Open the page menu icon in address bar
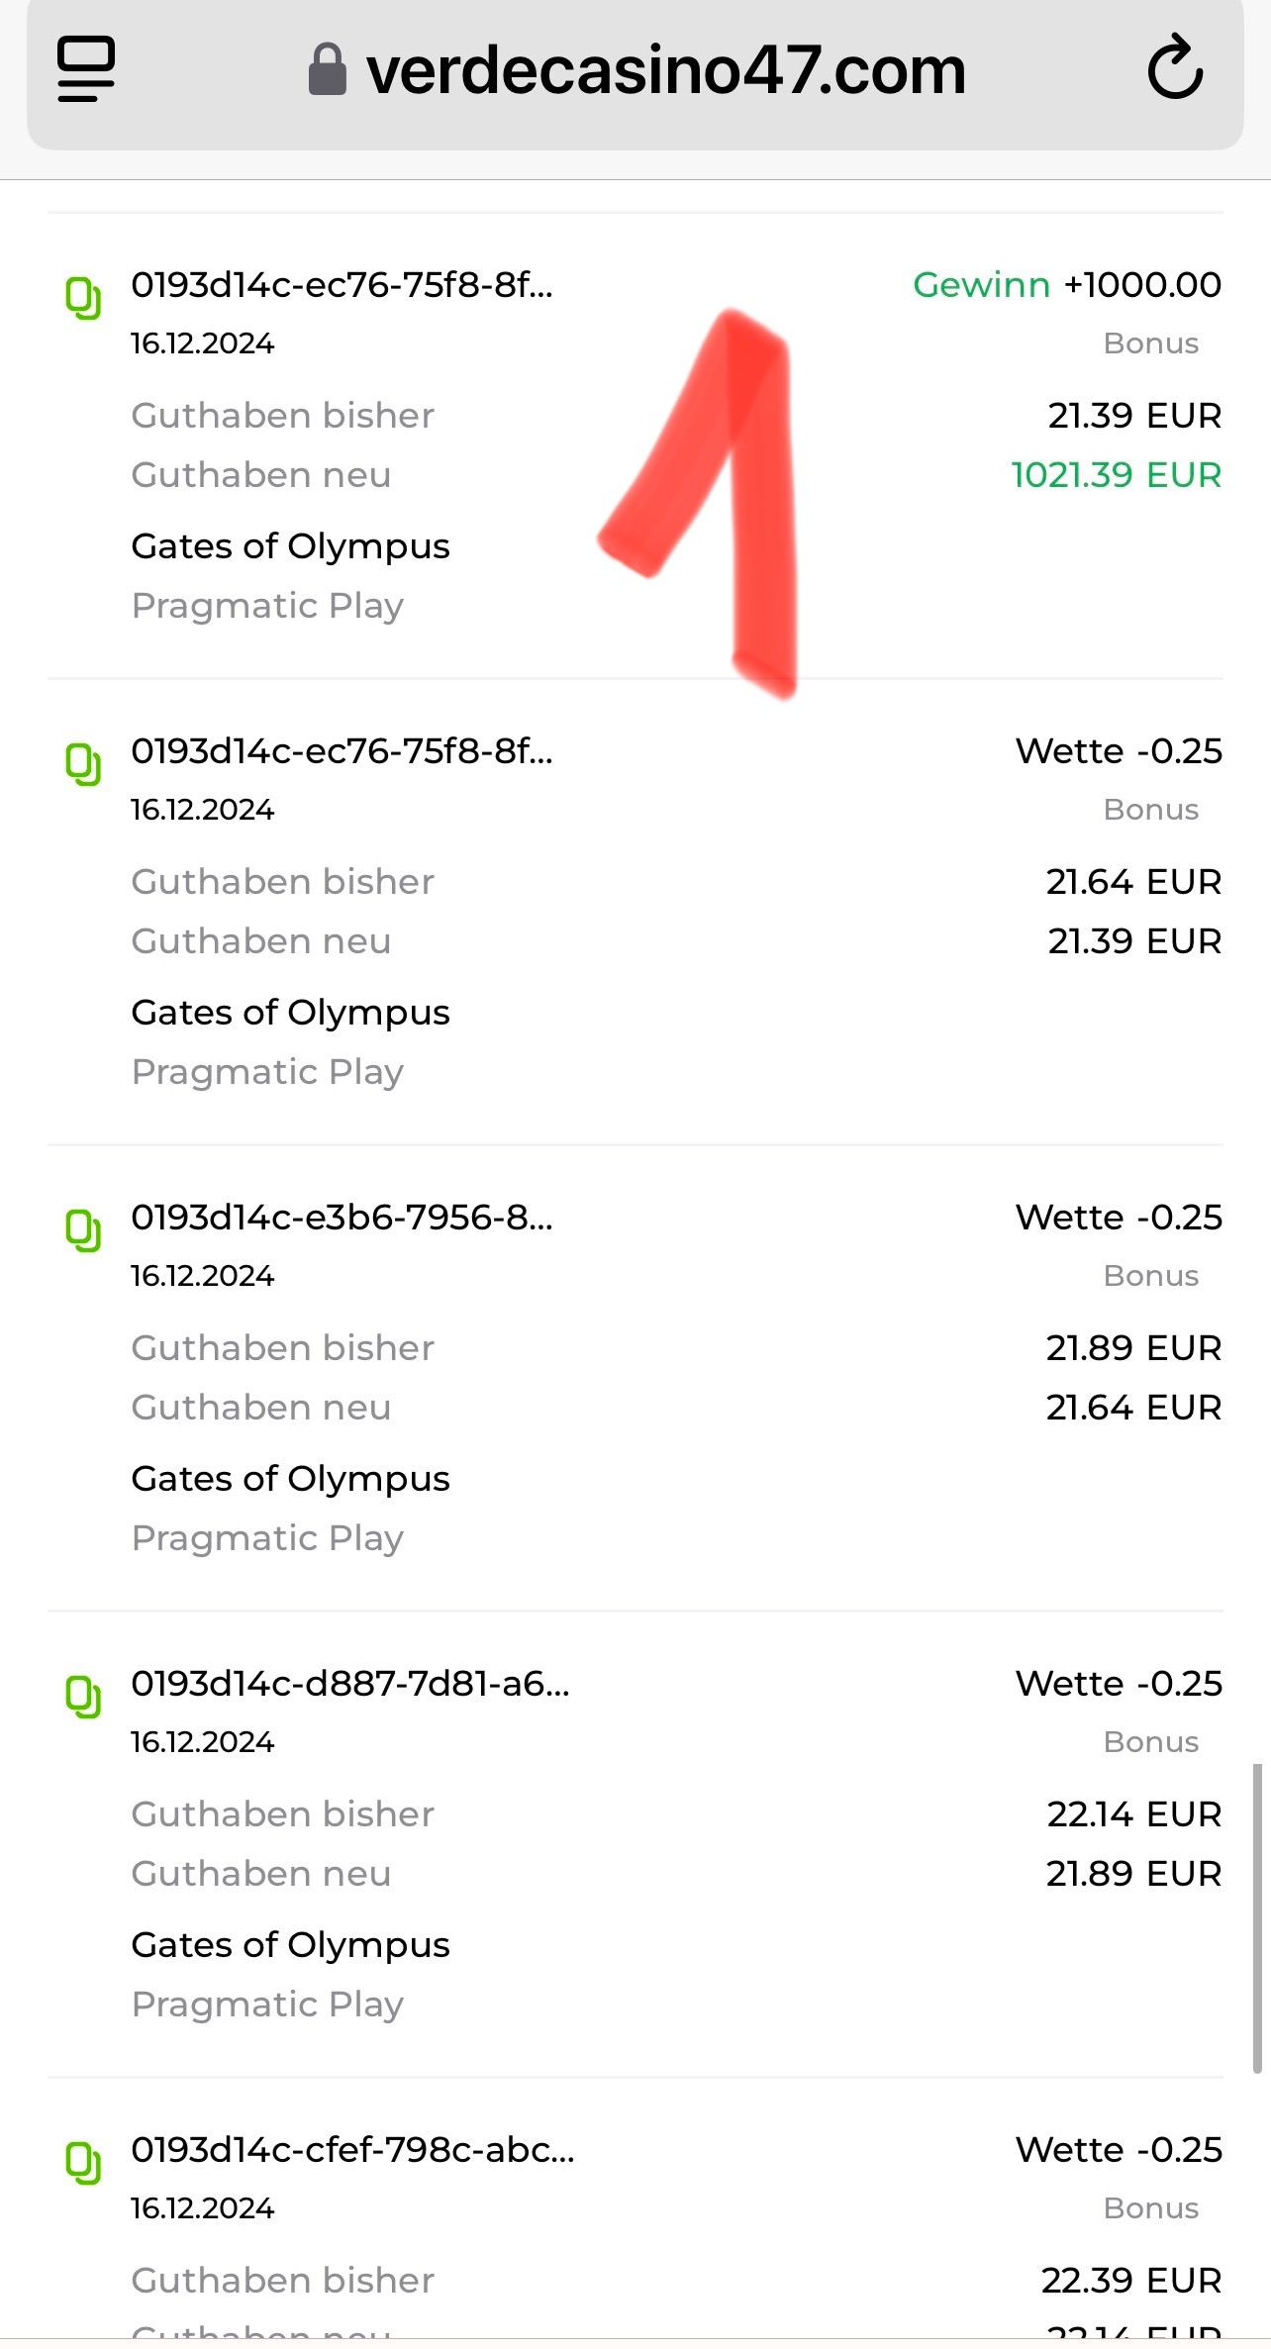The width and height of the screenshot is (1271, 2349). pos(86,69)
